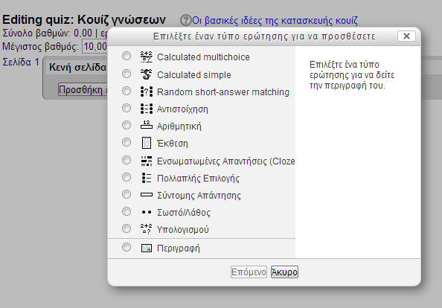Click the Random short-answer matching label
This screenshot has height=308, width=442.
tap(223, 92)
